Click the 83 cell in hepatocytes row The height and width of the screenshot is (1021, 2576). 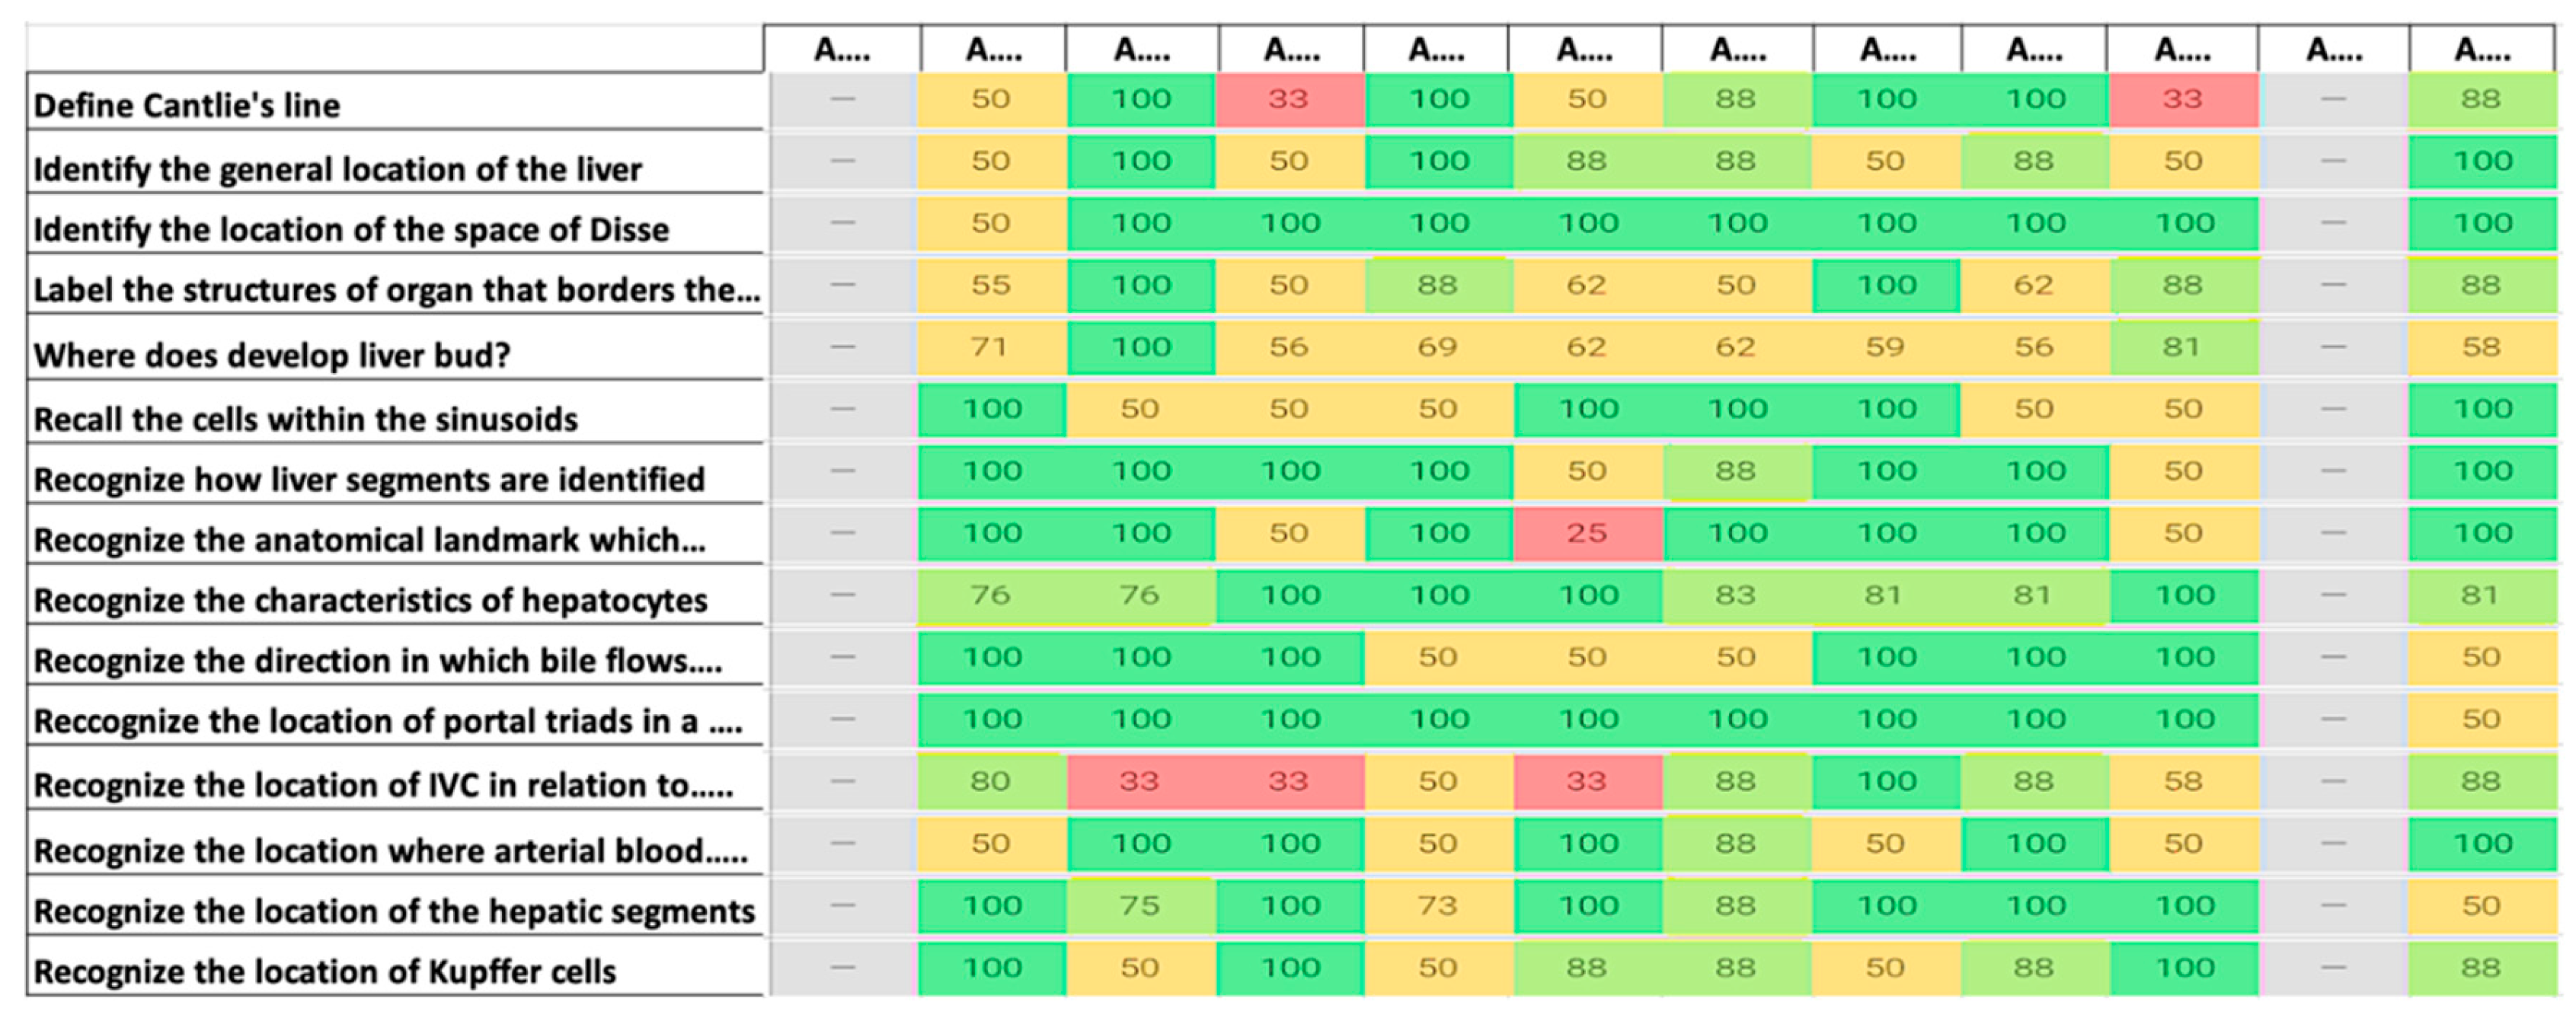point(1735,595)
